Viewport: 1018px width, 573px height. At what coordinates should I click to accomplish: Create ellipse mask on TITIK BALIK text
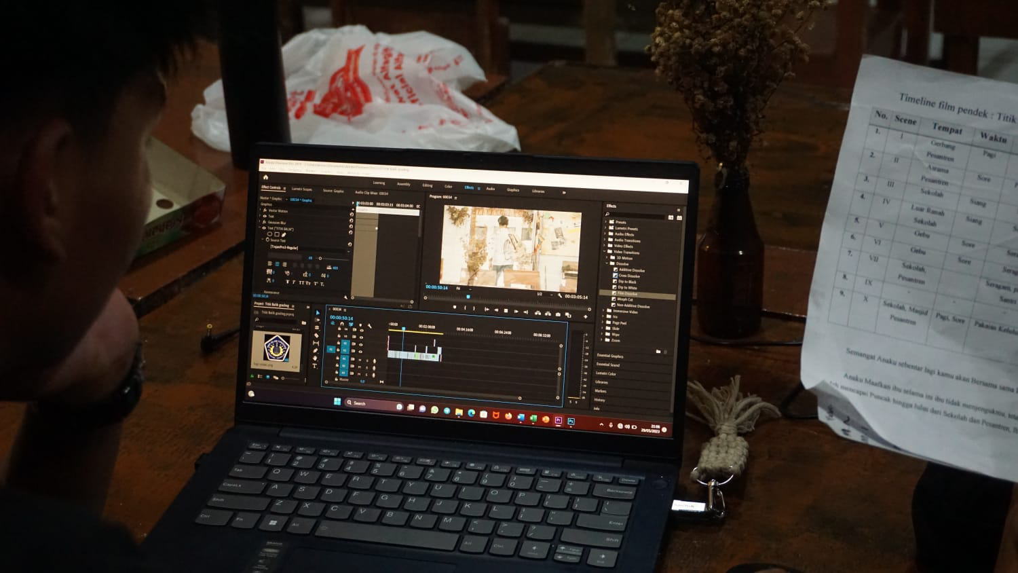pos(270,234)
